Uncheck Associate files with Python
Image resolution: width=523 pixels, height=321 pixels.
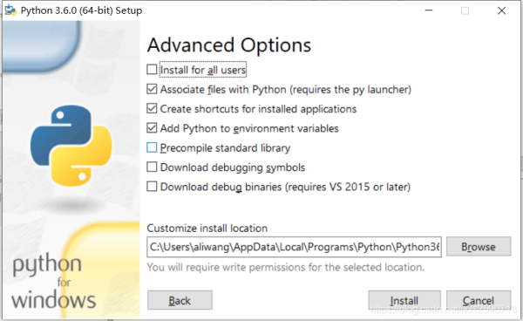click(152, 89)
